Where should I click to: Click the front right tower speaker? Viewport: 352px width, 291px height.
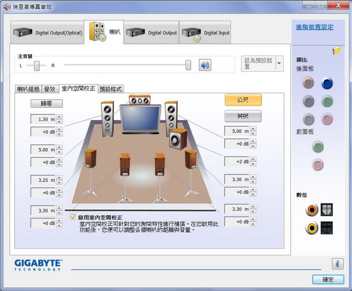point(171,118)
